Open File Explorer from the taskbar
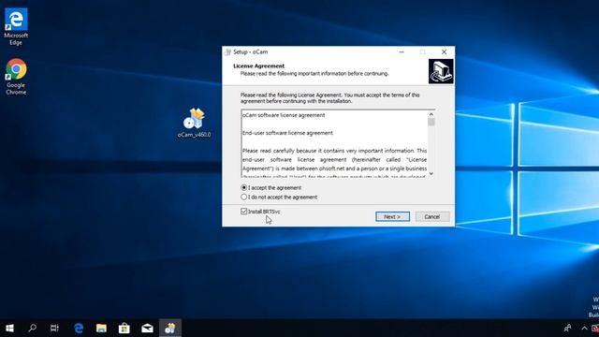 pos(101,328)
